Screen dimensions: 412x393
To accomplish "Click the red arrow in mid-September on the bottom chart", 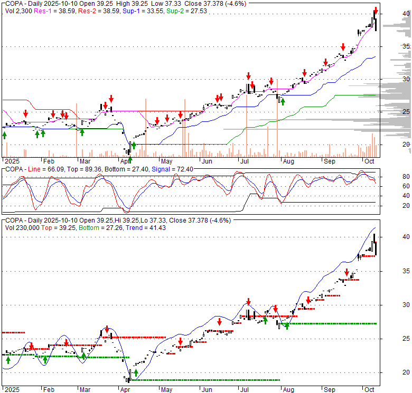I will tap(347, 272).
